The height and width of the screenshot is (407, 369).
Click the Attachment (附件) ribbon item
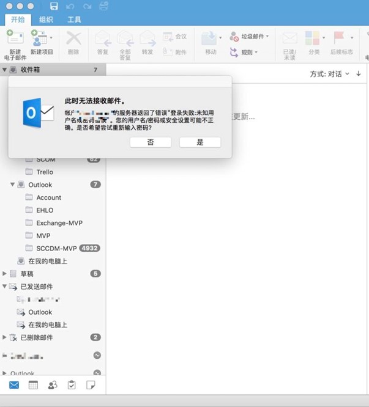[174, 52]
